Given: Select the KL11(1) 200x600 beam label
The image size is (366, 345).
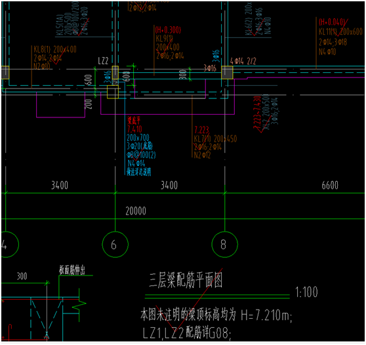Looking at the screenshot, I should (340, 31).
